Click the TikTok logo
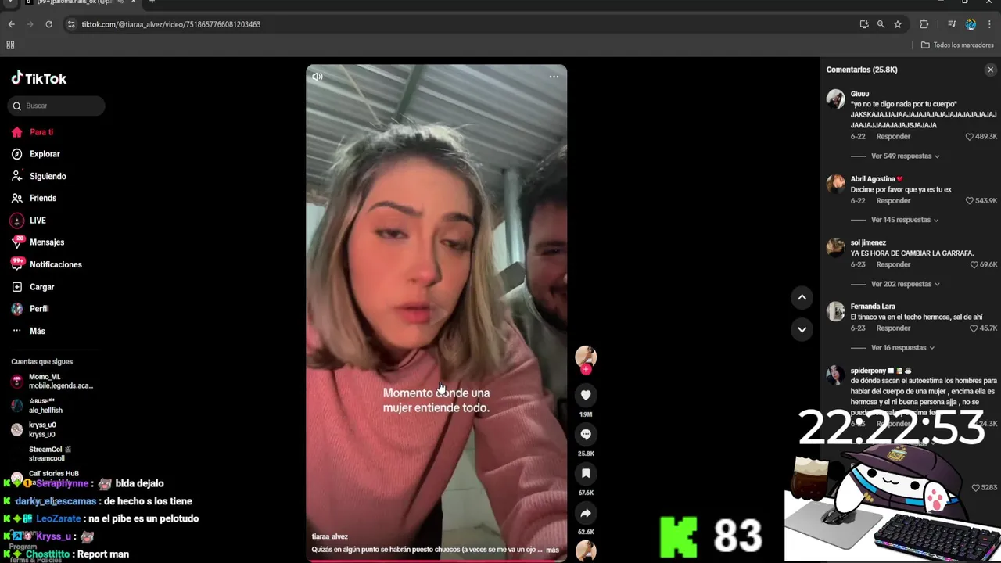This screenshot has height=563, width=1001. [x=39, y=78]
